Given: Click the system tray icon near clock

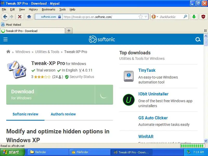Looking at the screenshot, I should (188, 152).
